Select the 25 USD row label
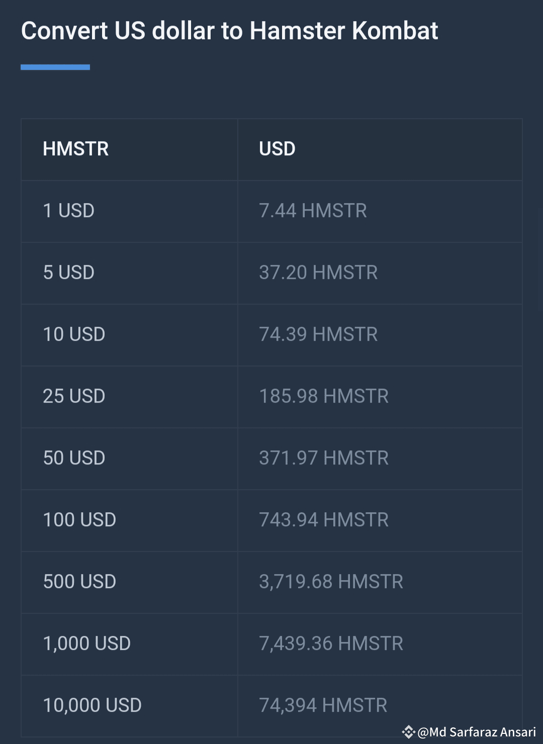The height and width of the screenshot is (744, 543). tap(74, 396)
